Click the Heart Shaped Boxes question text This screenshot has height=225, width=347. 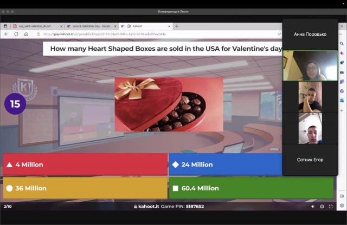pyautogui.click(x=166, y=49)
